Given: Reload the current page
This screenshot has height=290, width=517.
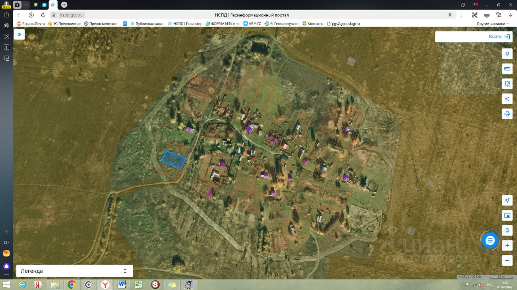Looking at the screenshot, I should coord(43,15).
